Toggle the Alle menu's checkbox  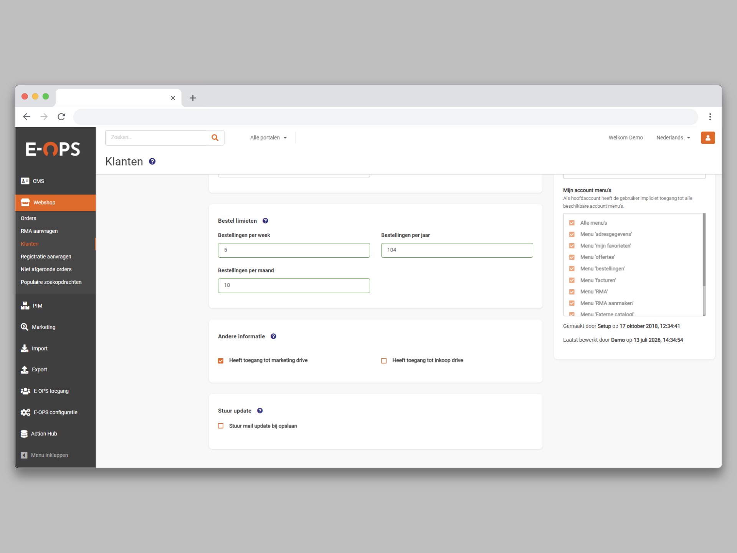(x=572, y=223)
